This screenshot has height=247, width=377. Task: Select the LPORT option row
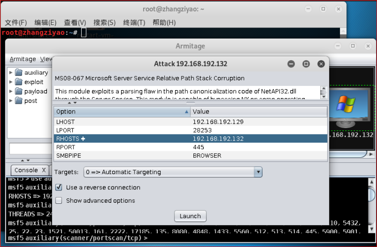click(x=190, y=130)
